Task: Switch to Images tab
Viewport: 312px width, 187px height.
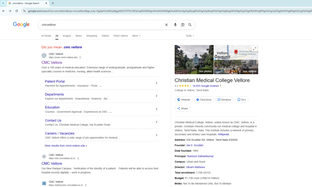Action: [67, 36]
